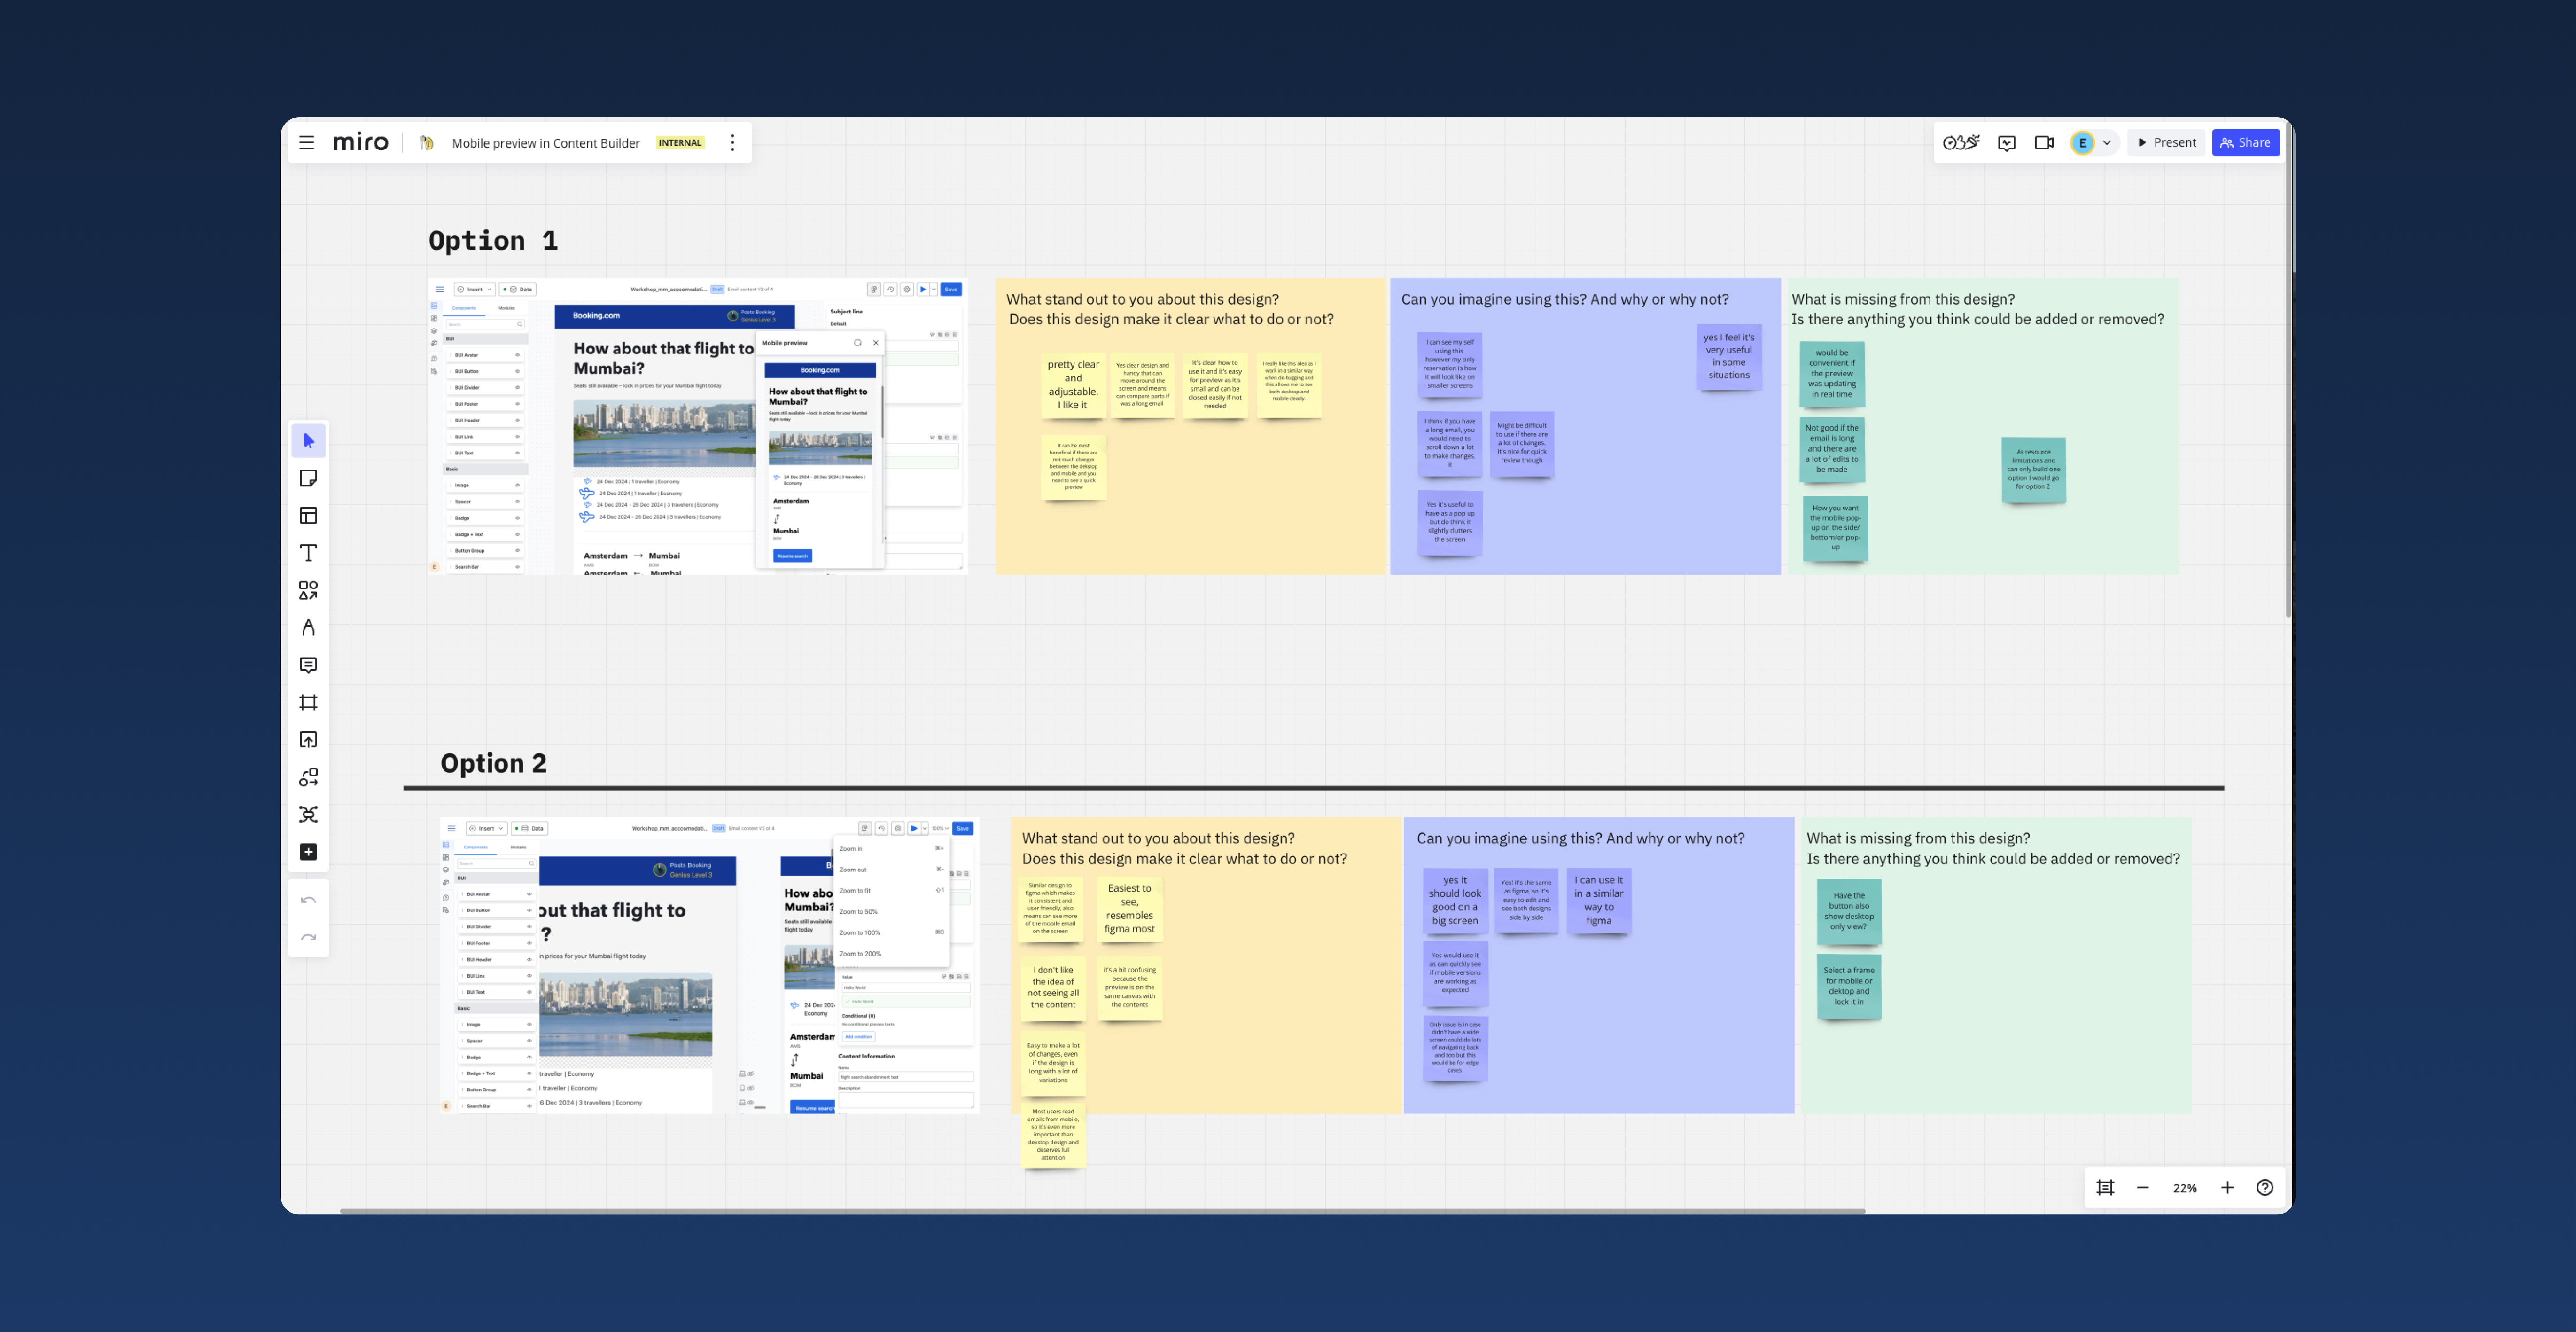Screen dimensions: 2576x1332
Task: Select the 'I don't like the idea' sticky
Action: (1053, 988)
